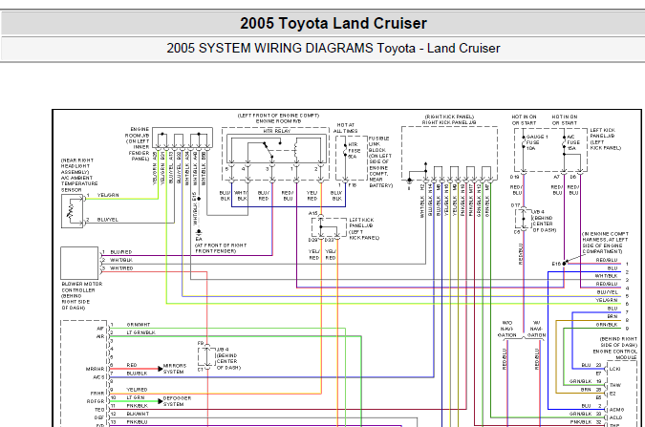Click the FUSIBLE LINK BLOCK description
This screenshot has width=645, height=427.
click(x=380, y=162)
